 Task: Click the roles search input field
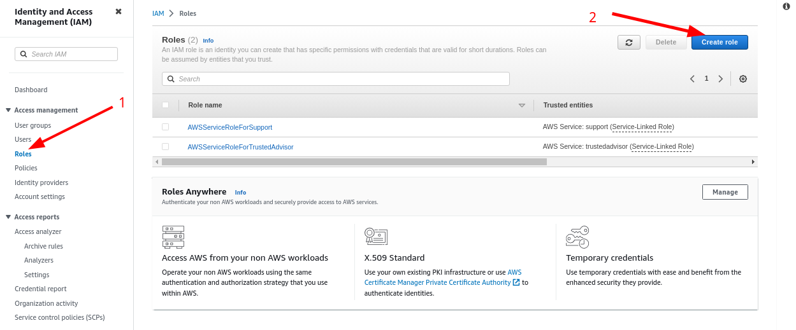tap(336, 79)
